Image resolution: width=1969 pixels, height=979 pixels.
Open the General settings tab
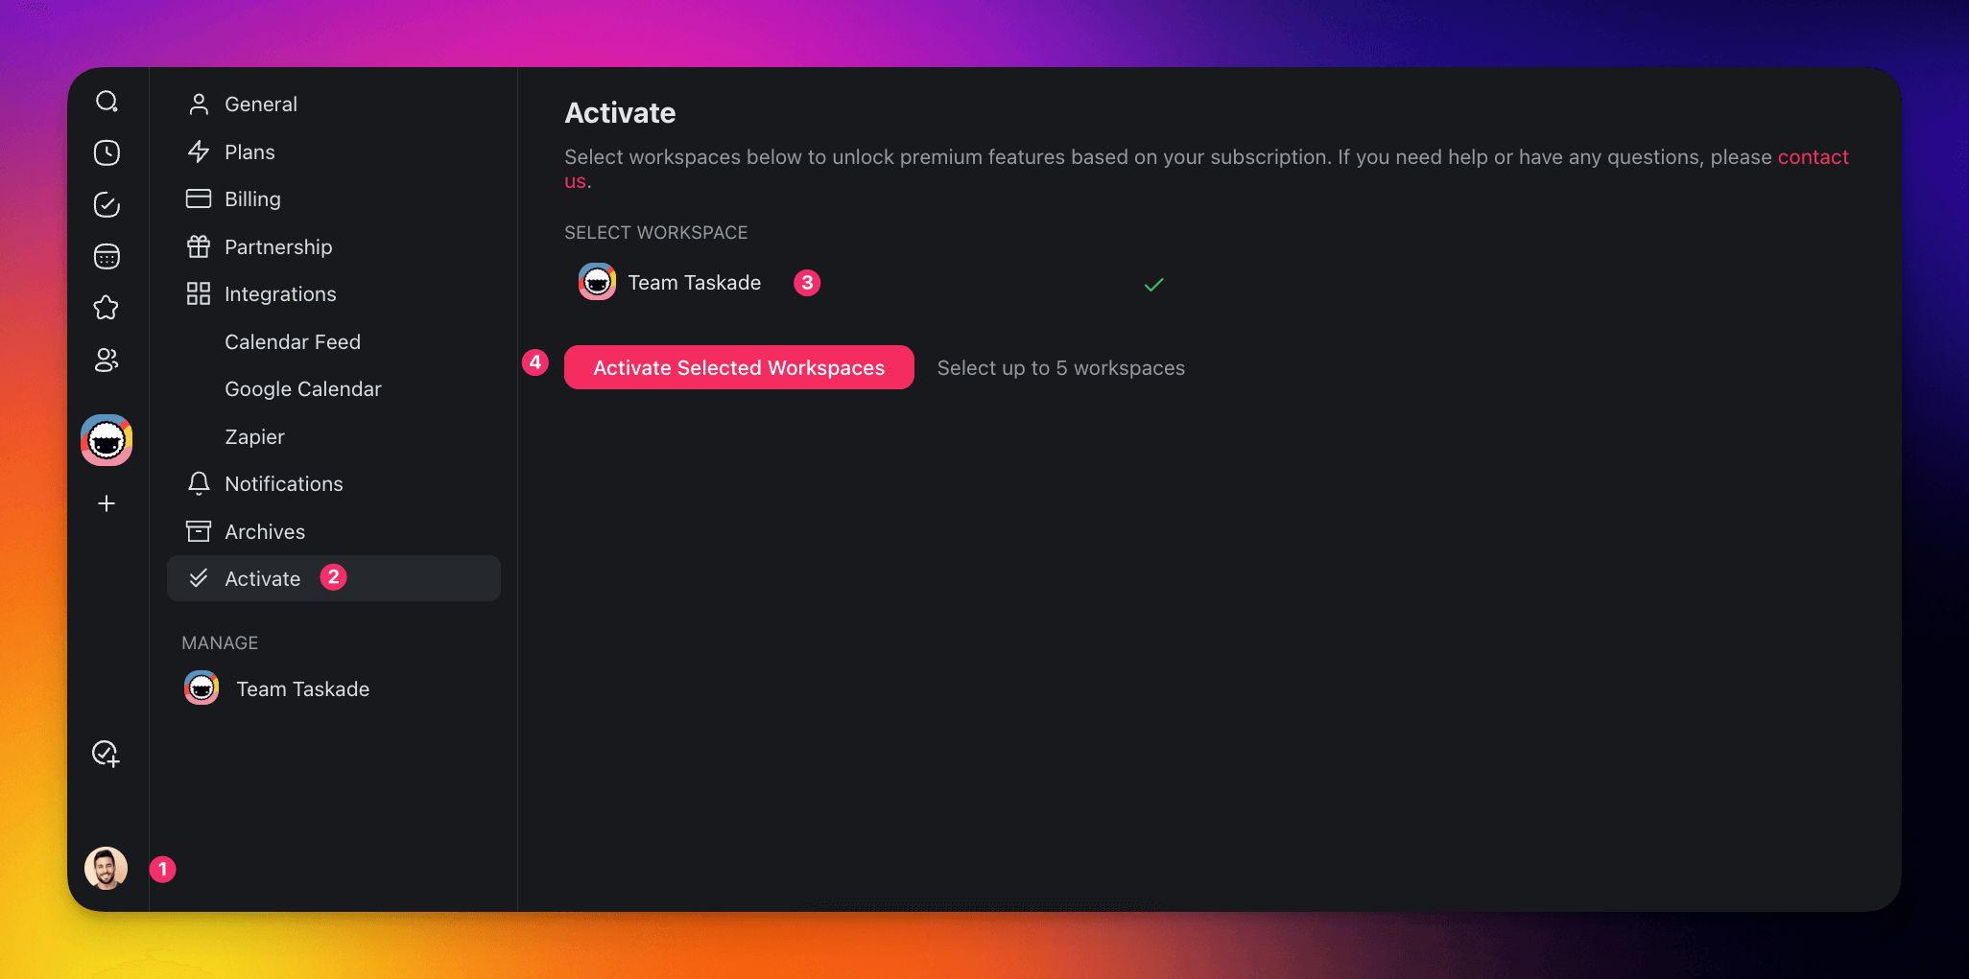pos(260,105)
